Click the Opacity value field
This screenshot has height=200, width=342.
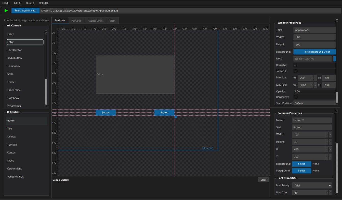314,91
